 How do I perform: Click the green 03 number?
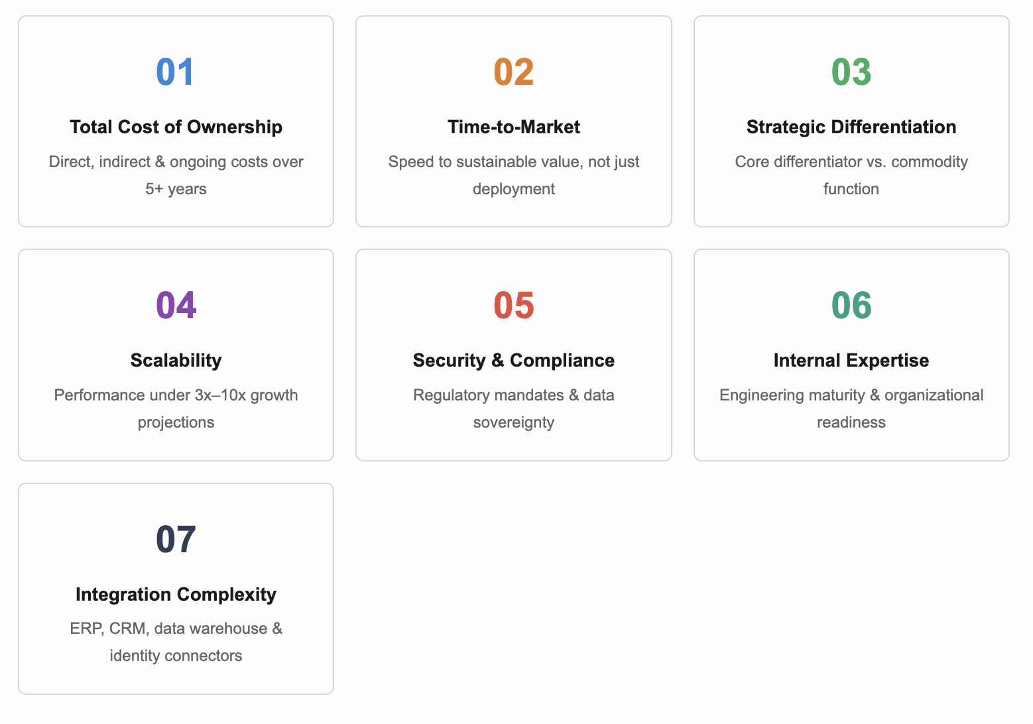[x=851, y=72]
